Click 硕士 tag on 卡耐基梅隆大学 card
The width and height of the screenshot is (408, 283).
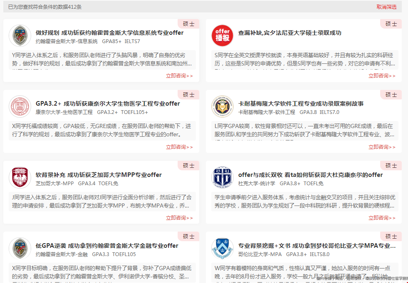coord(391,95)
